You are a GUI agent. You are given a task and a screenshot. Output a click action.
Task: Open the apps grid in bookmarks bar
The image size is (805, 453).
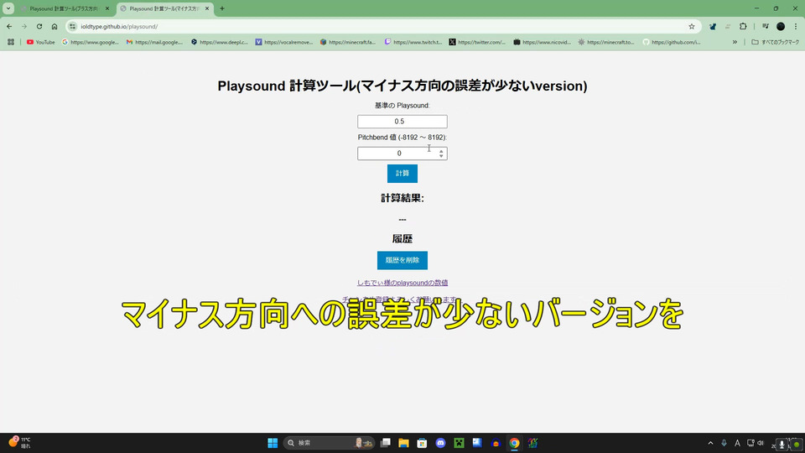point(11,42)
